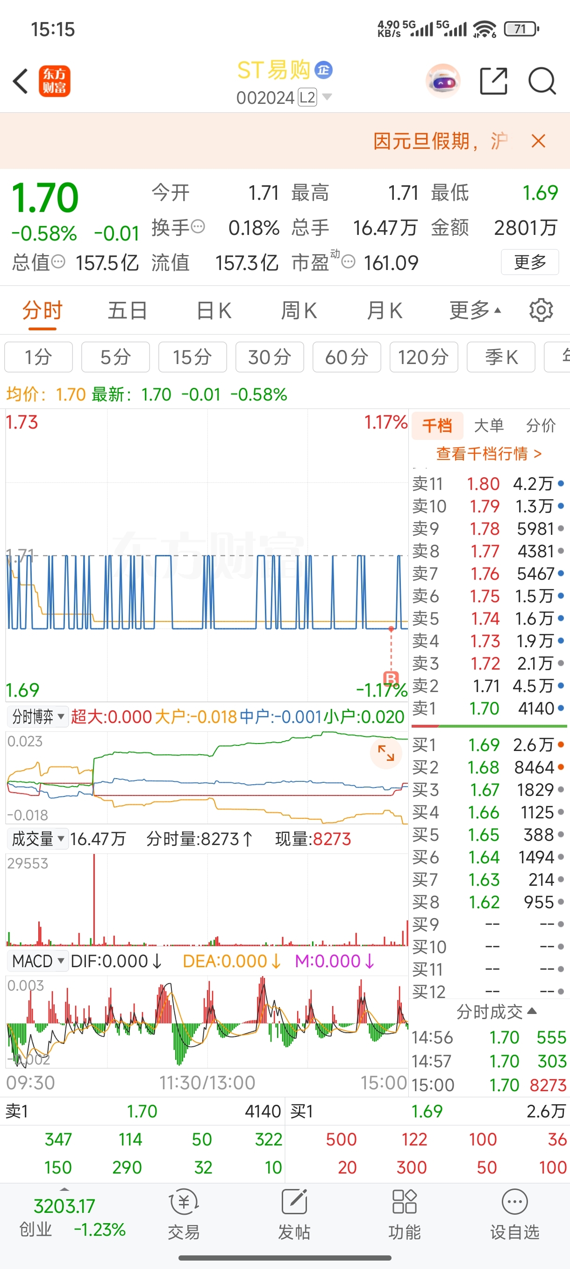The width and height of the screenshot is (570, 1269).
Task: Tap the 总值 info icon
Action: (58, 262)
